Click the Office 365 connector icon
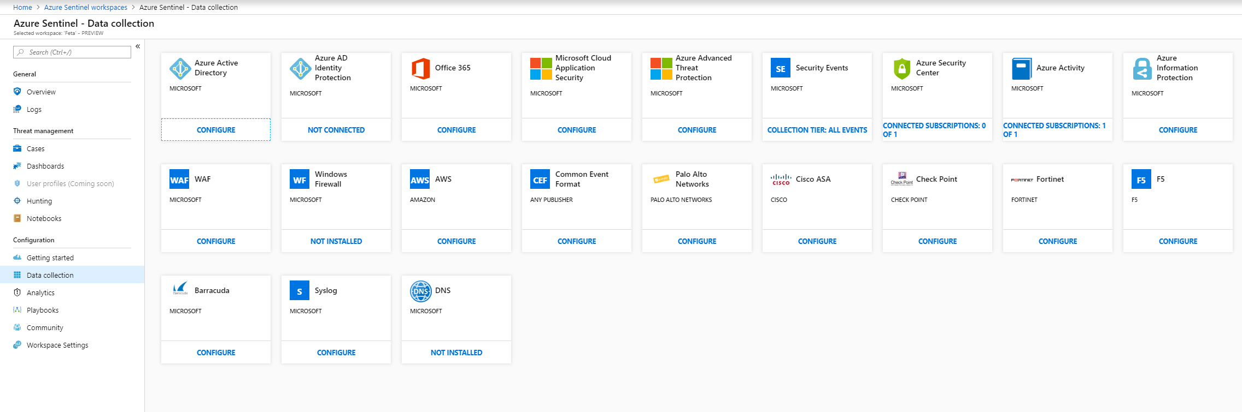Image resolution: width=1242 pixels, height=412 pixels. 420,68
